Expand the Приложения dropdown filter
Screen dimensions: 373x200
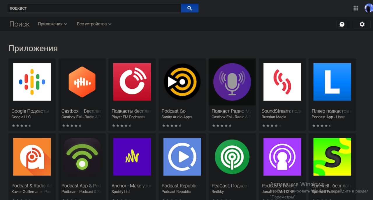point(52,24)
